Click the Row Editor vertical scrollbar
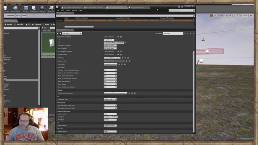258x145 pixels. (193, 91)
